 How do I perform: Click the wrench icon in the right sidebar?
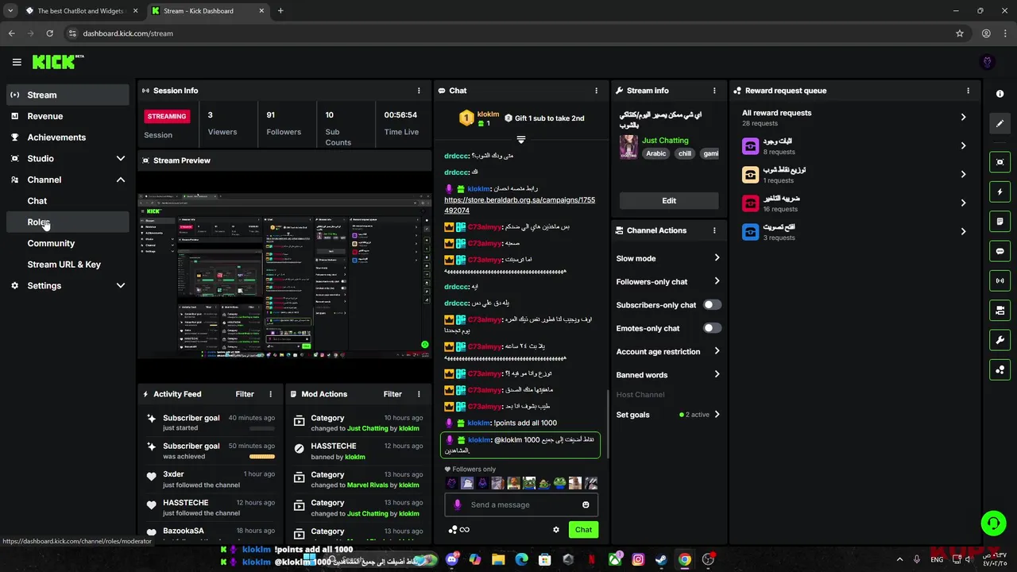(x=1000, y=340)
